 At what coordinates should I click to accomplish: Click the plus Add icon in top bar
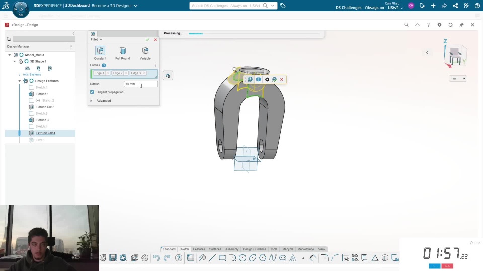pos(433,6)
